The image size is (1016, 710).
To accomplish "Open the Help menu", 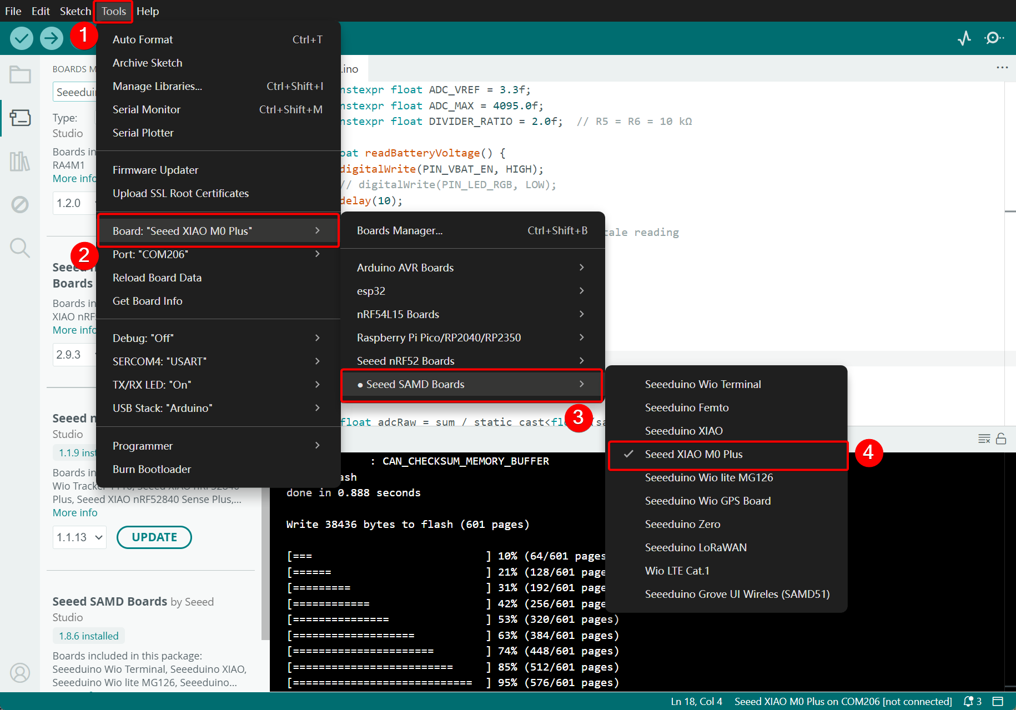I will click(148, 11).
